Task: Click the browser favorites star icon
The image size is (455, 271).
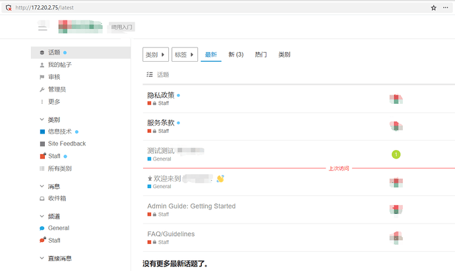Action: coord(433,8)
